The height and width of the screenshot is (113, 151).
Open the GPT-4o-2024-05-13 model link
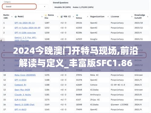25,23
